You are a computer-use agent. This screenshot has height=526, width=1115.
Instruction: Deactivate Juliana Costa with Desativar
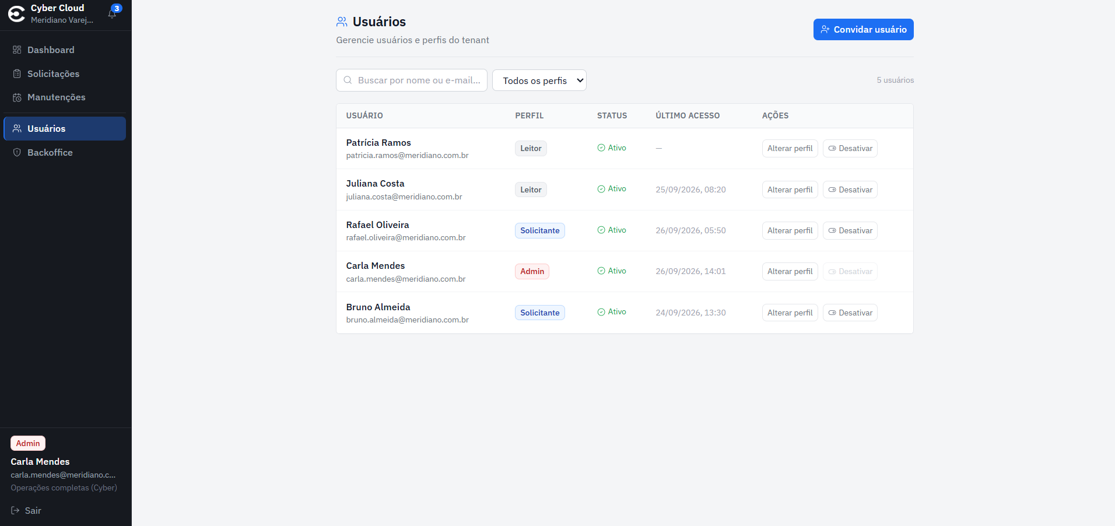point(850,190)
